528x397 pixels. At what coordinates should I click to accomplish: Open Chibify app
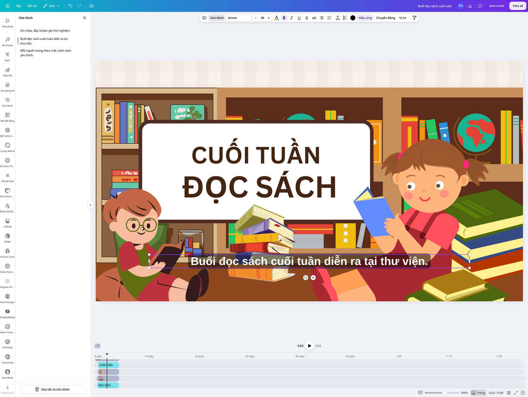click(8, 223)
